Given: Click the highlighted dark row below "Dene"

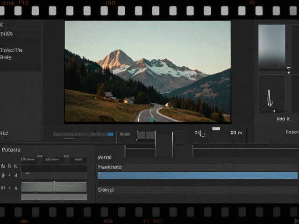Looking at the screenshot, I should click(x=20, y=67).
